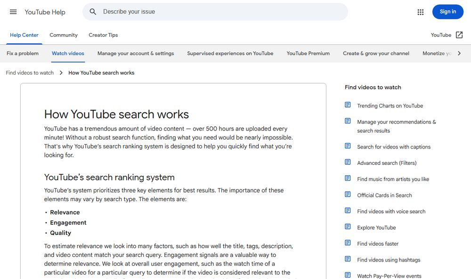Viewport: 471px width, 279px height.
Task: Click Find videos to watch sidebar heading
Action: pos(373,87)
